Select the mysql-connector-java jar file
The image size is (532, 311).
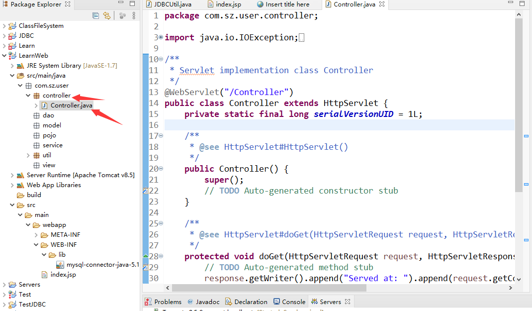98,265
